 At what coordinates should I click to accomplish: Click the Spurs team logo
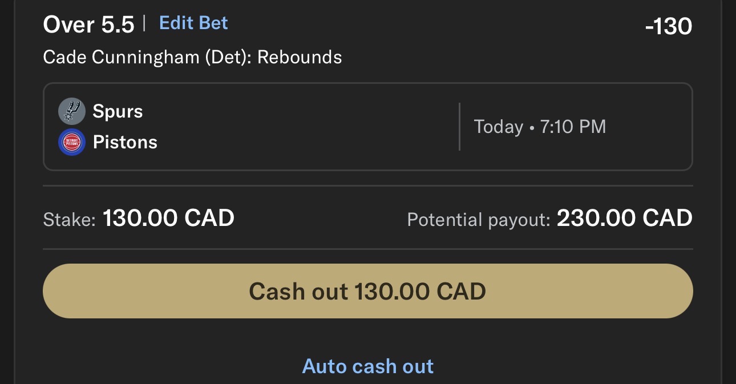(x=72, y=111)
